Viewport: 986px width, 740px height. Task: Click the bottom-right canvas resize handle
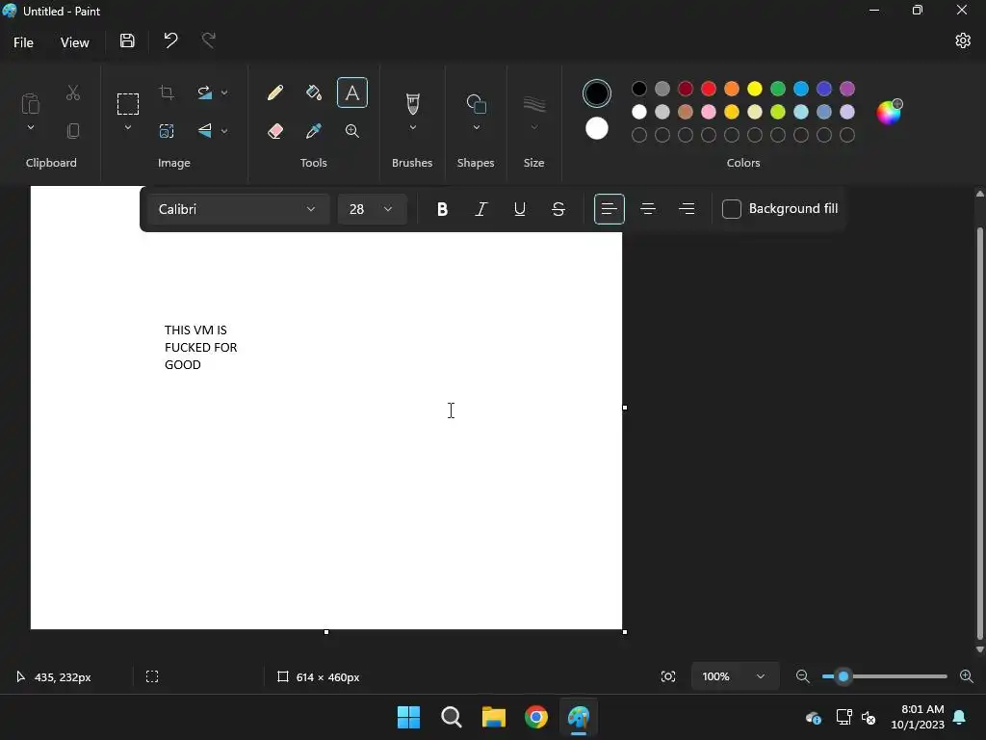click(x=624, y=632)
